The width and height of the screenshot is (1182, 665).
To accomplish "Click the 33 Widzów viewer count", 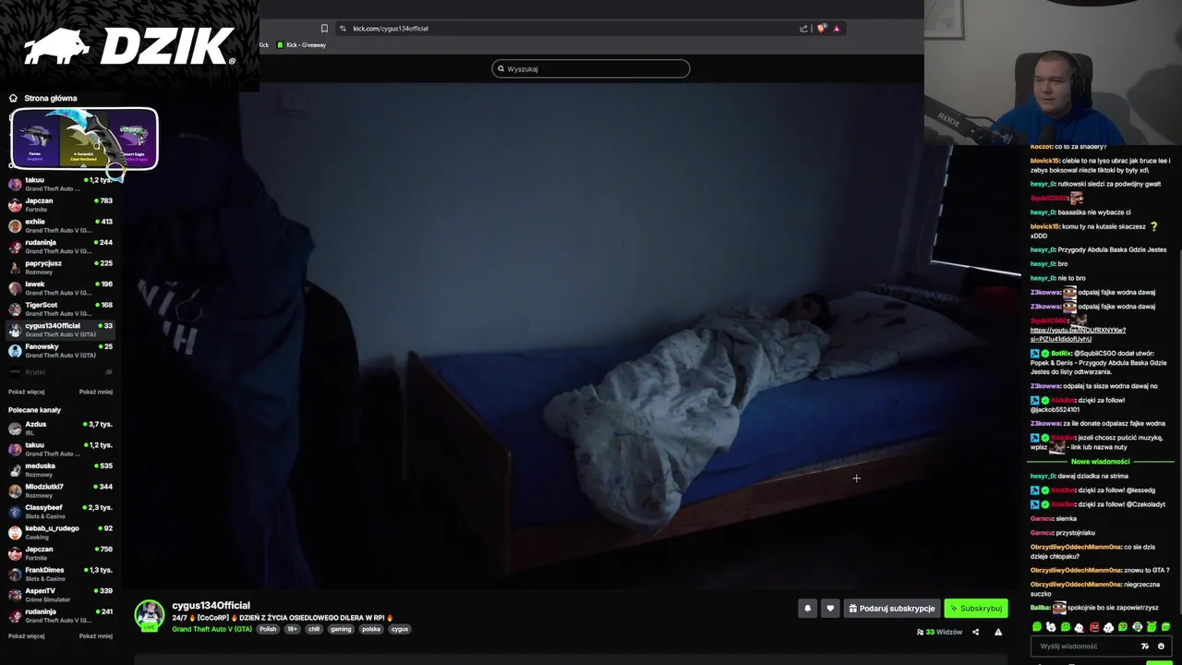I will click(x=939, y=632).
